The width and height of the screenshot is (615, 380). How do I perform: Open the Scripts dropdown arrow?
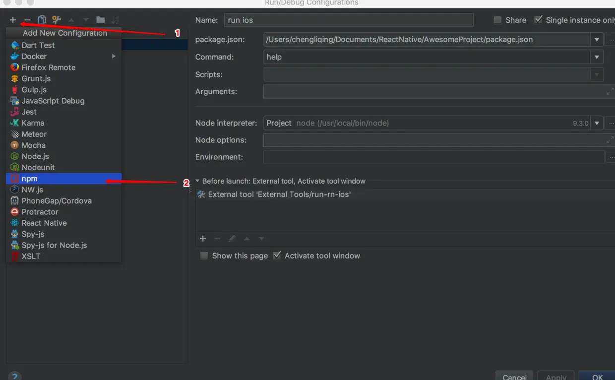coord(597,75)
